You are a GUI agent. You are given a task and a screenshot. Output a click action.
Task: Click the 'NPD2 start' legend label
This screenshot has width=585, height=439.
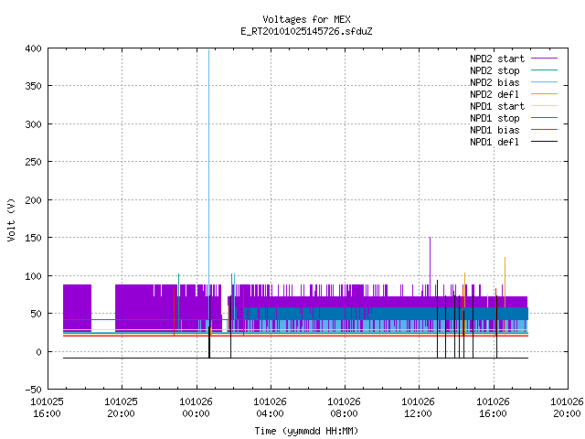click(497, 59)
